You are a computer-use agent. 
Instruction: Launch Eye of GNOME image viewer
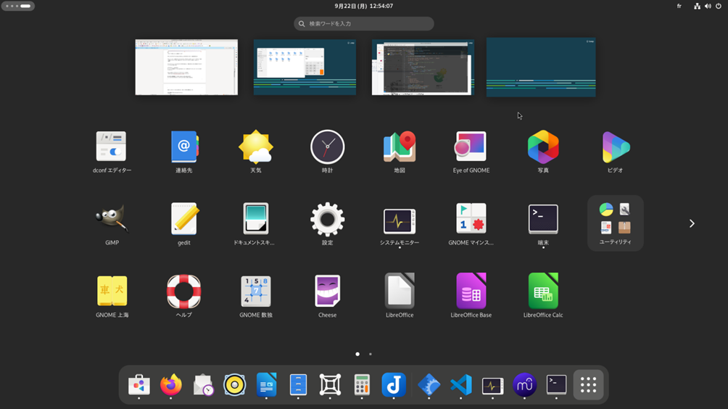pyautogui.click(x=471, y=147)
